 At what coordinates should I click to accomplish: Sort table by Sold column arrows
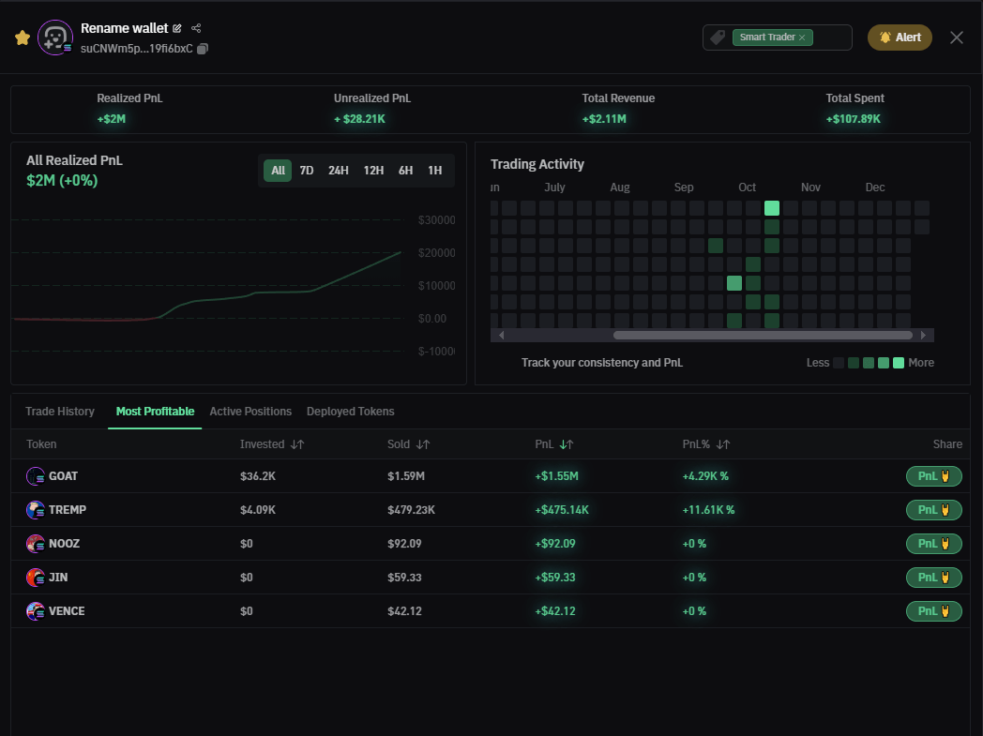point(423,444)
